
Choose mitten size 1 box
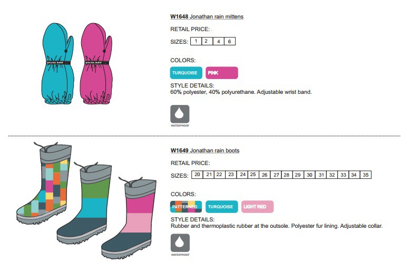coord(196,41)
